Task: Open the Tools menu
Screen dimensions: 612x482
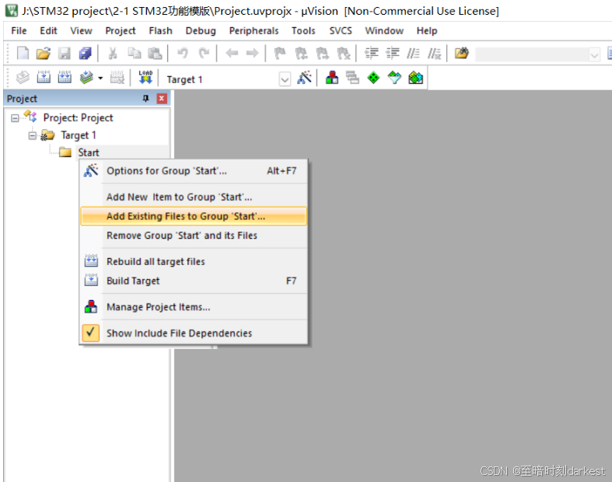Action: tap(303, 31)
